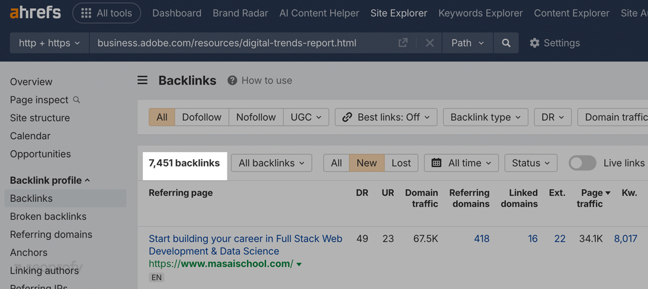Expand masaischool URL arrow menu
The width and height of the screenshot is (648, 289).
pyautogui.click(x=299, y=264)
